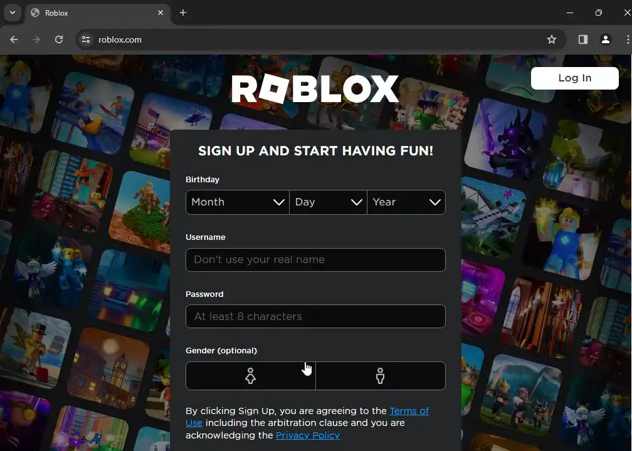Image resolution: width=632 pixels, height=451 pixels.
Task: Open site information icon beside roblox.com
Action: click(x=86, y=39)
